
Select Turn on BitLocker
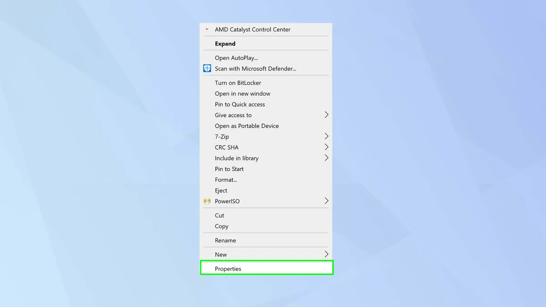click(266, 83)
